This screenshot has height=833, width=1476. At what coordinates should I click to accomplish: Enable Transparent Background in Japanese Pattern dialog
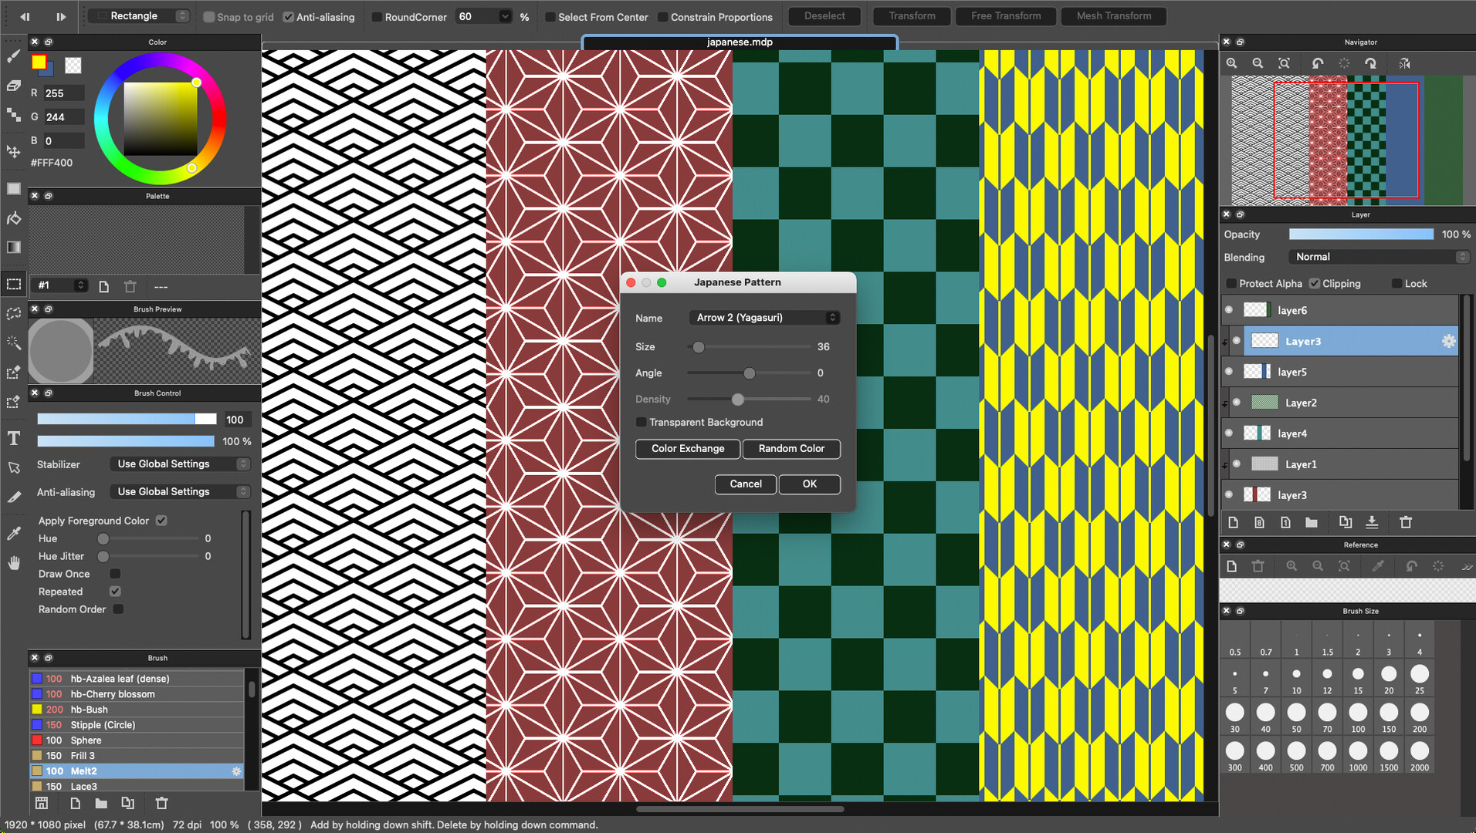click(x=642, y=422)
